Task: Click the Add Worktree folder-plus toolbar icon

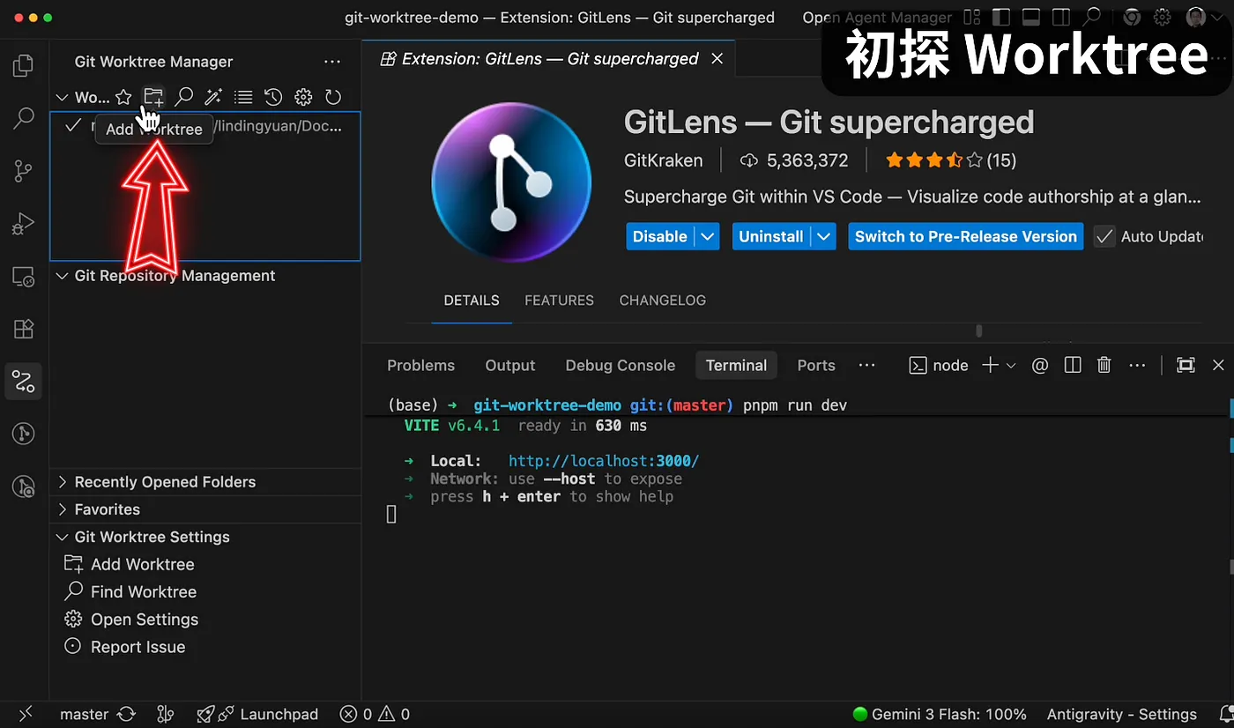Action: coord(153,97)
